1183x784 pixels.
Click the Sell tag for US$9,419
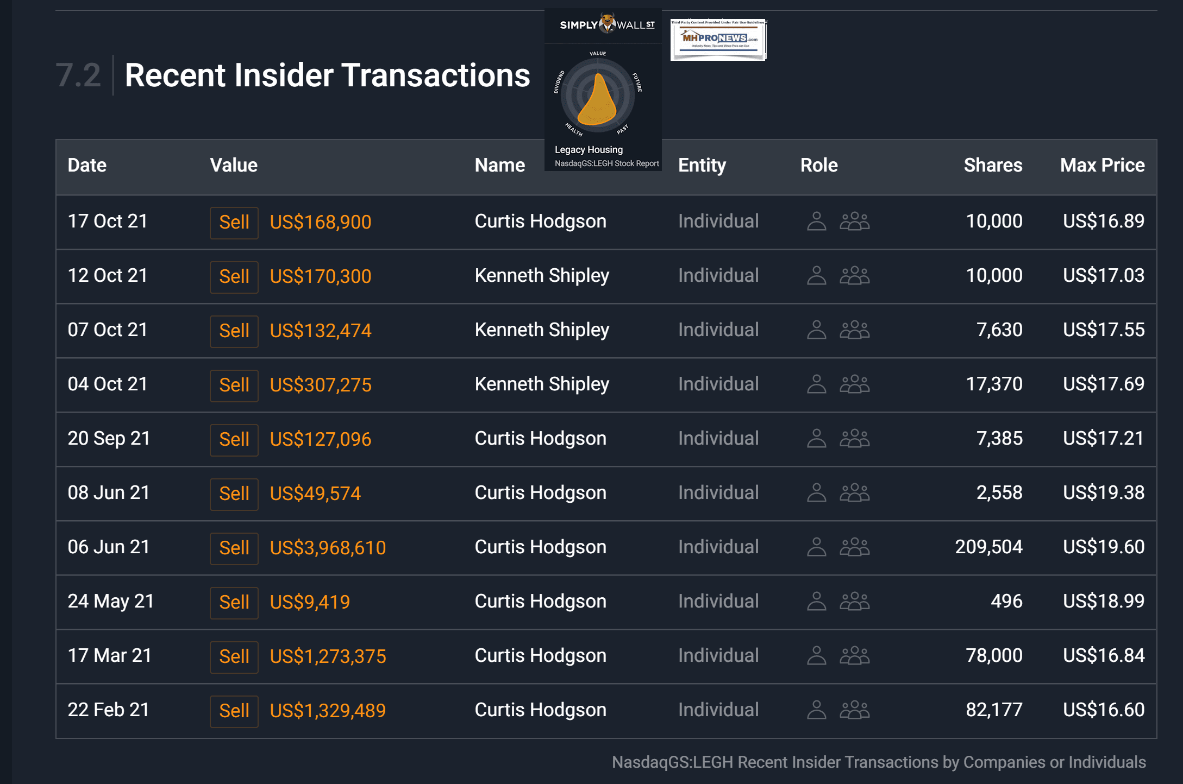(x=234, y=602)
